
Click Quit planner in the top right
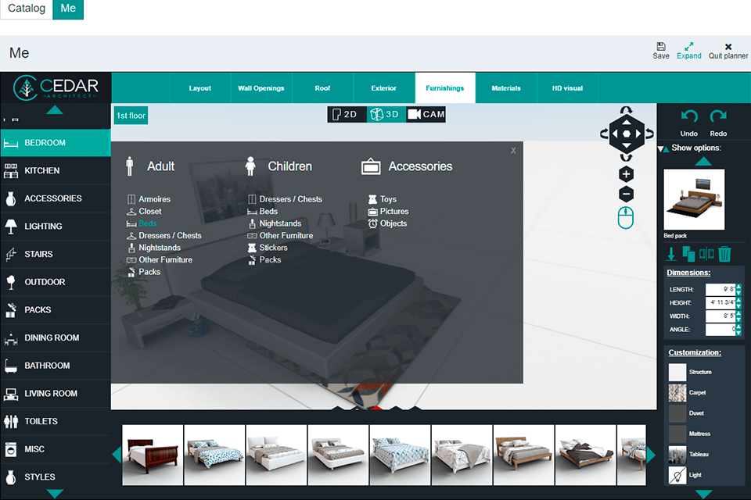(728, 52)
